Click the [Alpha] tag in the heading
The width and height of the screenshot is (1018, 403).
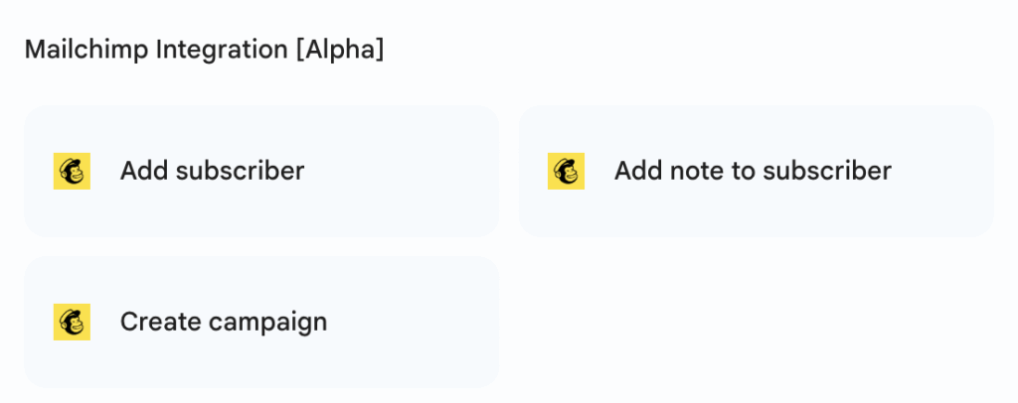[338, 50]
